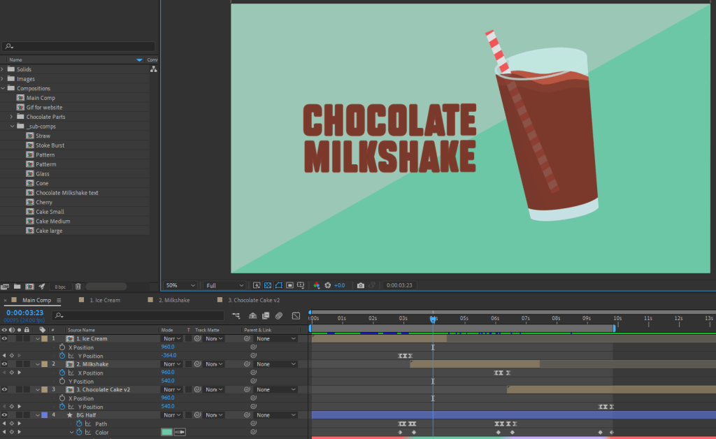
Task: Click the 8 bpc color depth button
Action: point(60,286)
